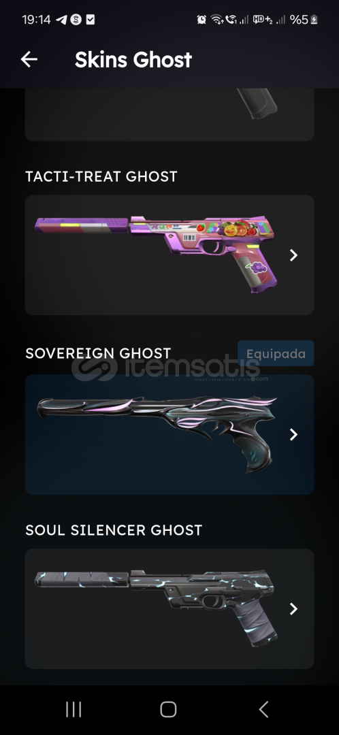Tap the Wi-Fi status icon
Viewport: 339px width, 735px height.
(x=216, y=20)
